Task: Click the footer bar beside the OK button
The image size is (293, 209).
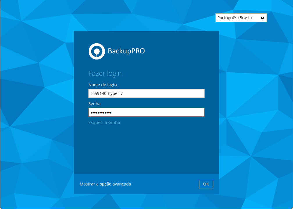Action: [166, 184]
